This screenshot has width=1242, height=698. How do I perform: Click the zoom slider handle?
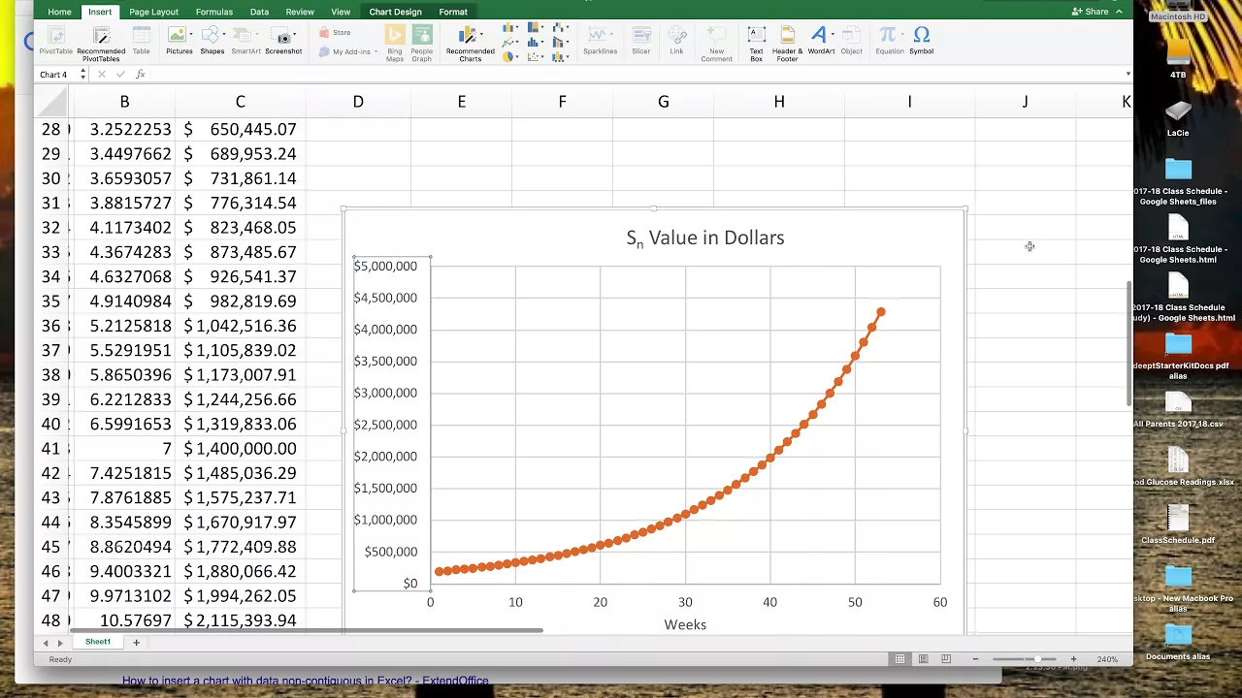pos(1038,659)
